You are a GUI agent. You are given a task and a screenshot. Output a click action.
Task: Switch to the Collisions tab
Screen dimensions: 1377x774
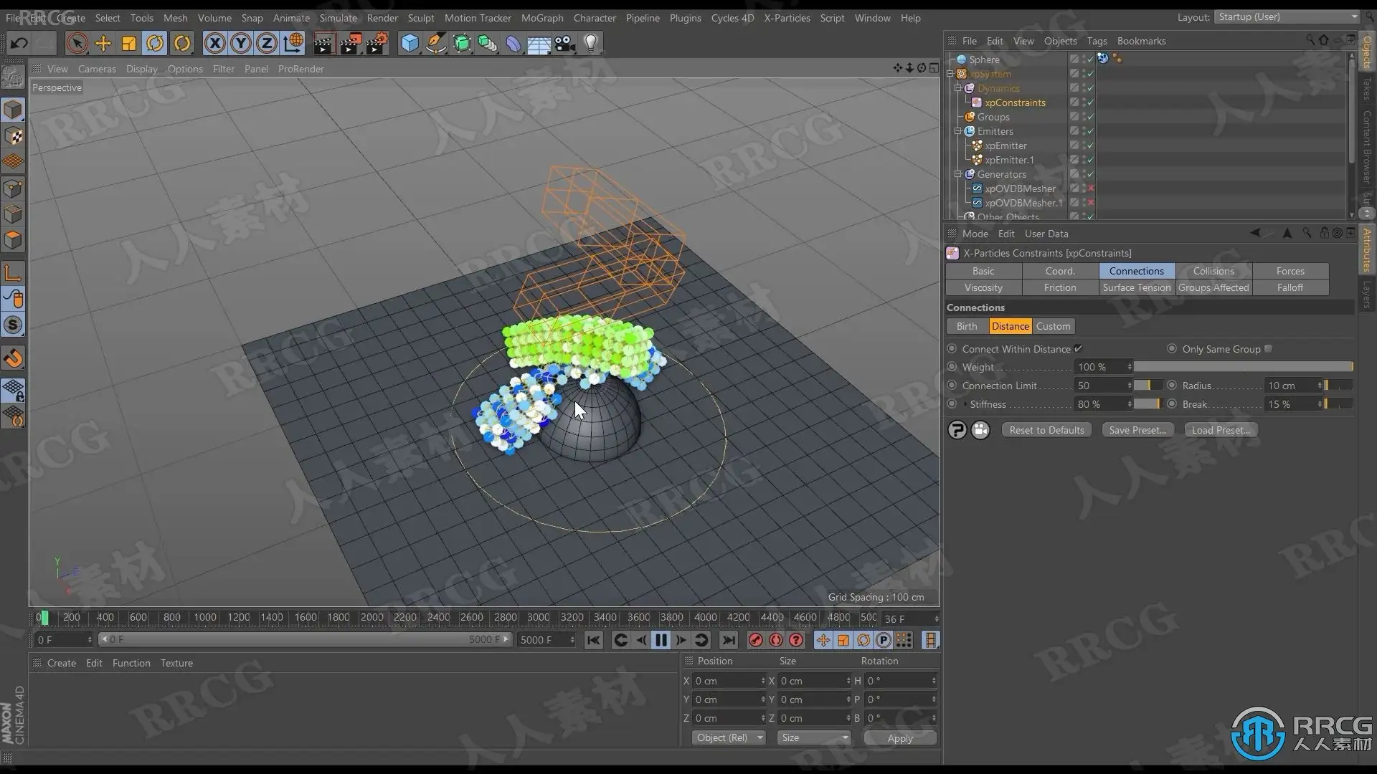[1213, 271]
